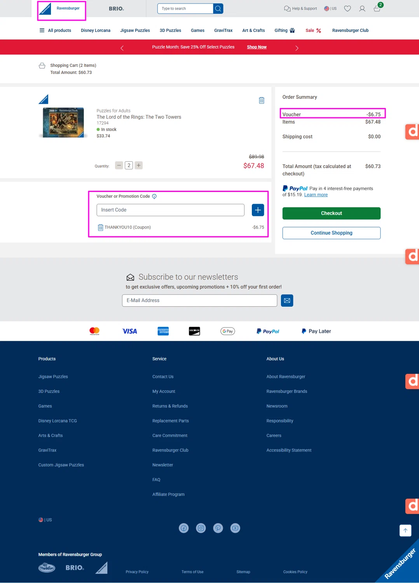Viewport: 419px width, 583px height.
Task: Open country selector US in header
Action: pyautogui.click(x=330, y=9)
